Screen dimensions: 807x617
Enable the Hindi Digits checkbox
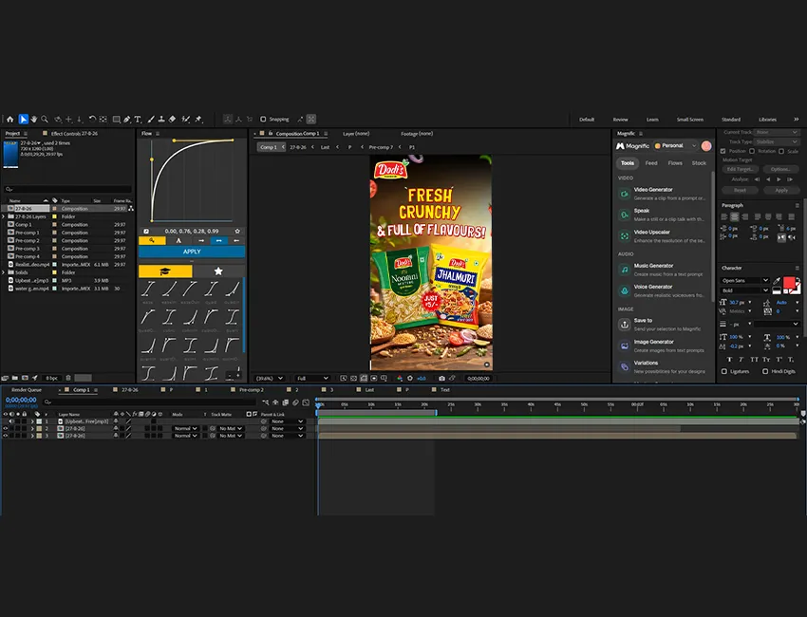[765, 371]
